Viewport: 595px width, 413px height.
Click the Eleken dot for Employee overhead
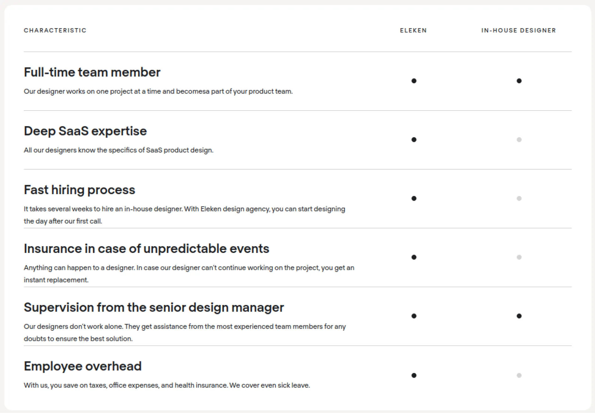coord(414,375)
